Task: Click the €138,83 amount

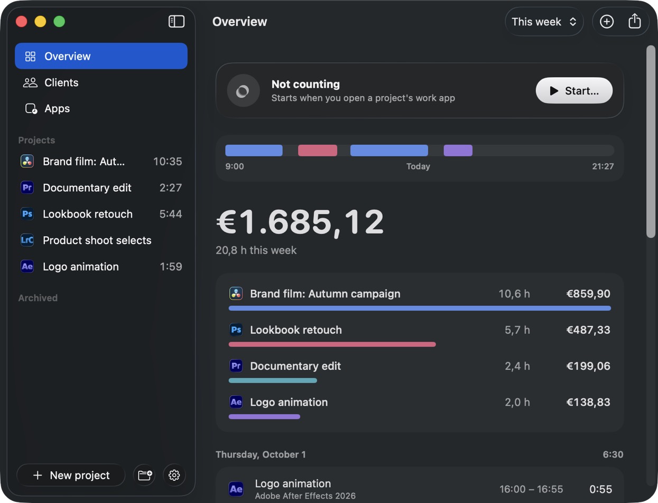Action: click(588, 402)
